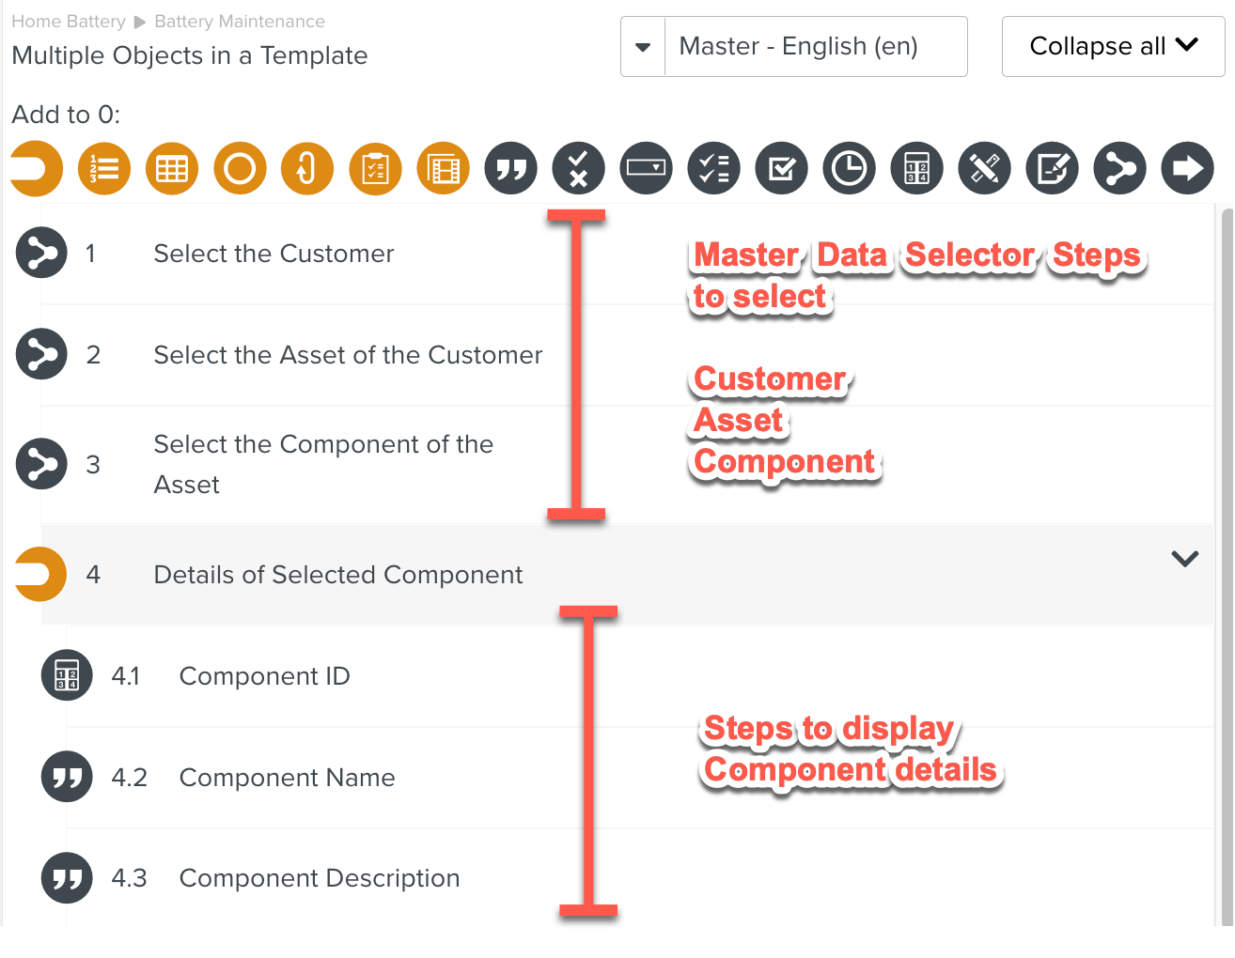Open Battery Maintenance breadcrumb link
Viewport: 1235px width, 958px height.
(x=239, y=22)
